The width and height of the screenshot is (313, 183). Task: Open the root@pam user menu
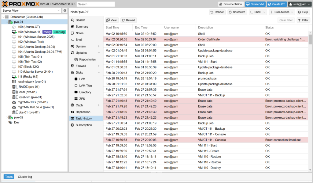click(299, 4)
